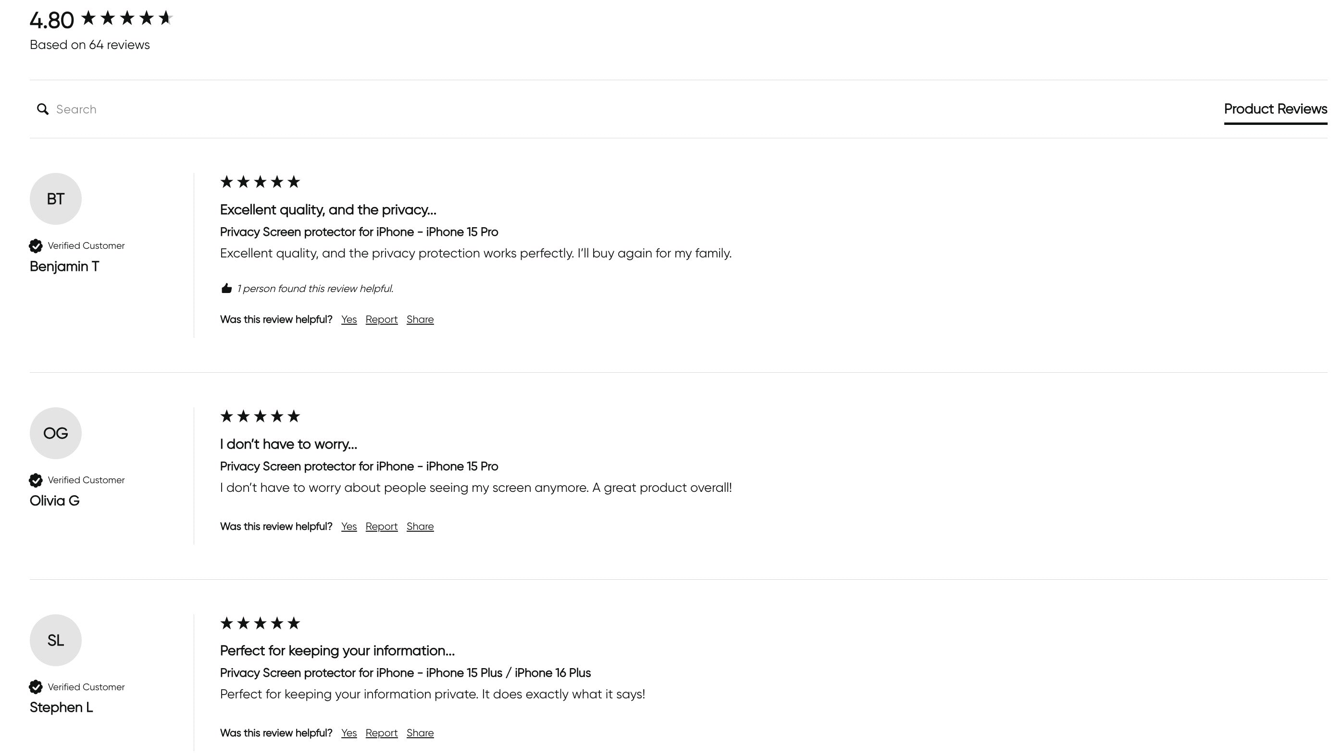Image resolution: width=1343 pixels, height=756 pixels.
Task: Mark Olivia G's review helpful with Yes
Action: pos(349,526)
